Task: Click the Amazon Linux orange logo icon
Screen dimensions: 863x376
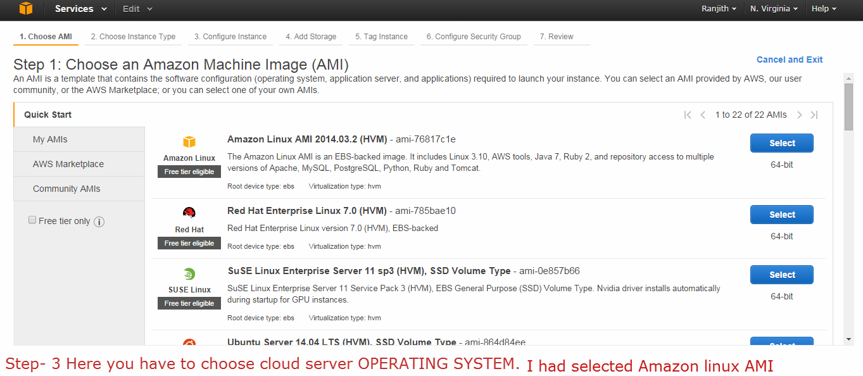Action: coord(189,142)
